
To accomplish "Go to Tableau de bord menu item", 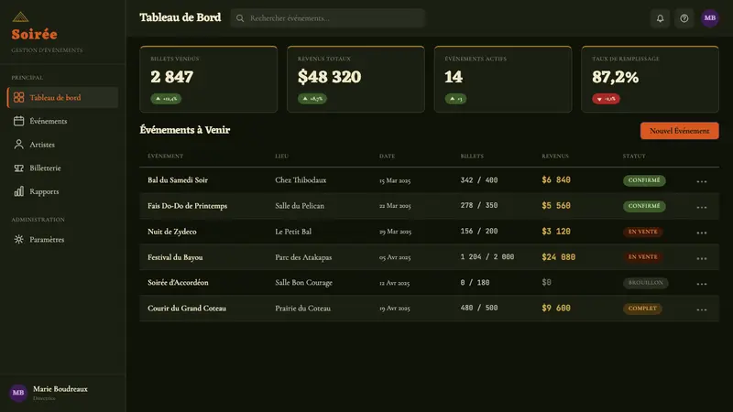I will (x=62, y=97).
